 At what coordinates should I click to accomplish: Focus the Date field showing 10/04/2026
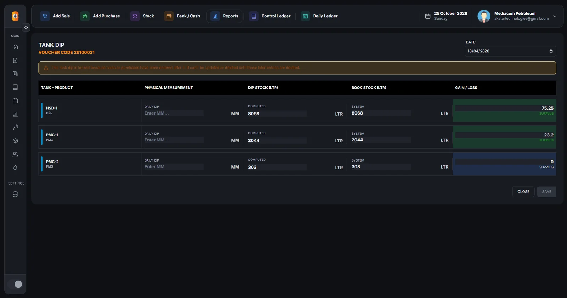(x=510, y=51)
